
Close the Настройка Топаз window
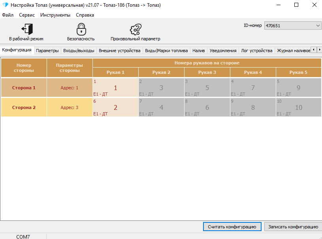tap(314, 5)
